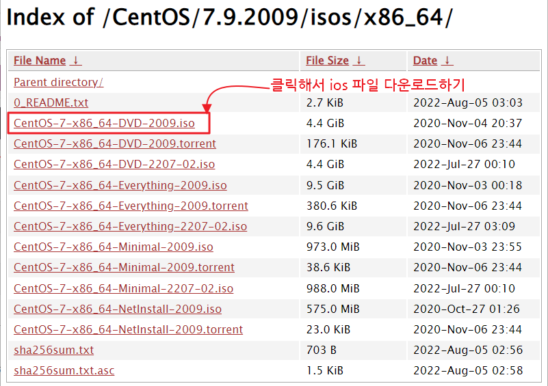
Task: Click the 176.1 KiB file size cell
Action: (x=332, y=143)
